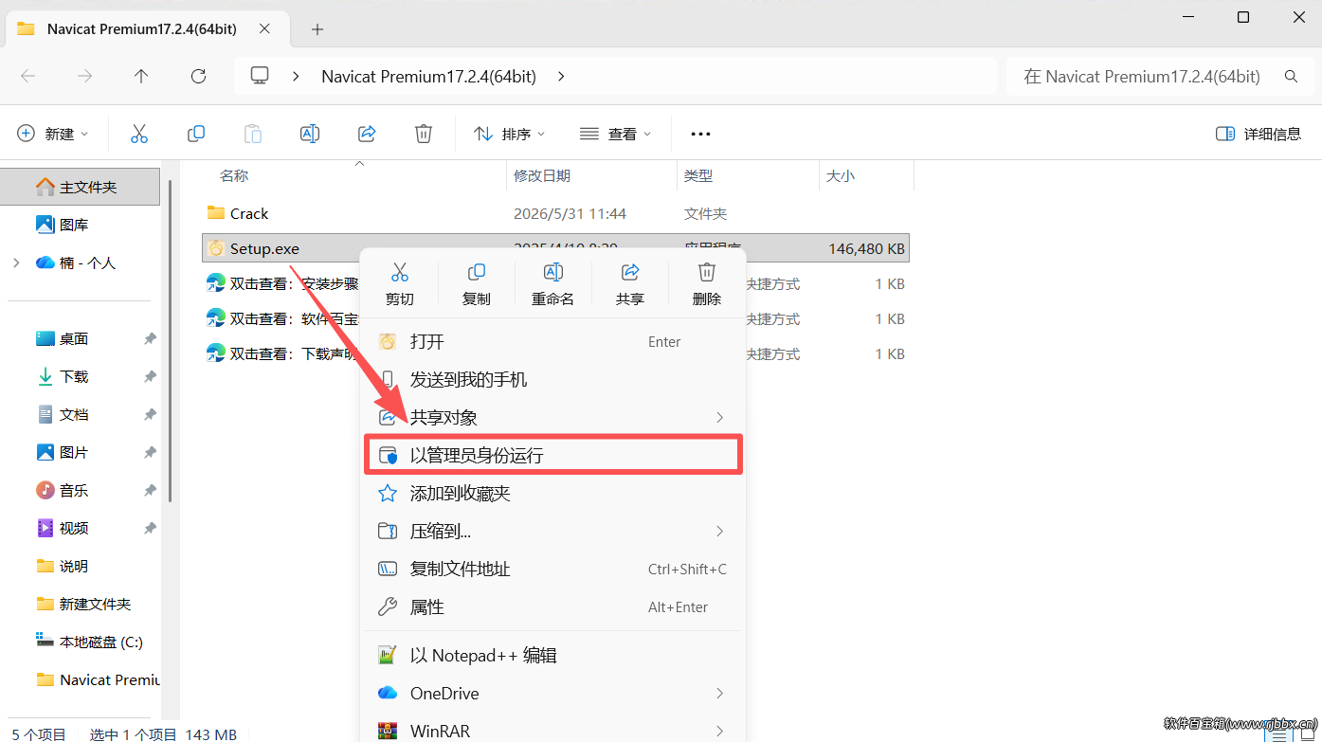The image size is (1322, 742).
Task: Click the Delete trash icon in the toolbar
Action: tap(425, 134)
